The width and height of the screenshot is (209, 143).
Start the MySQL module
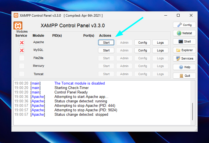click(x=106, y=50)
